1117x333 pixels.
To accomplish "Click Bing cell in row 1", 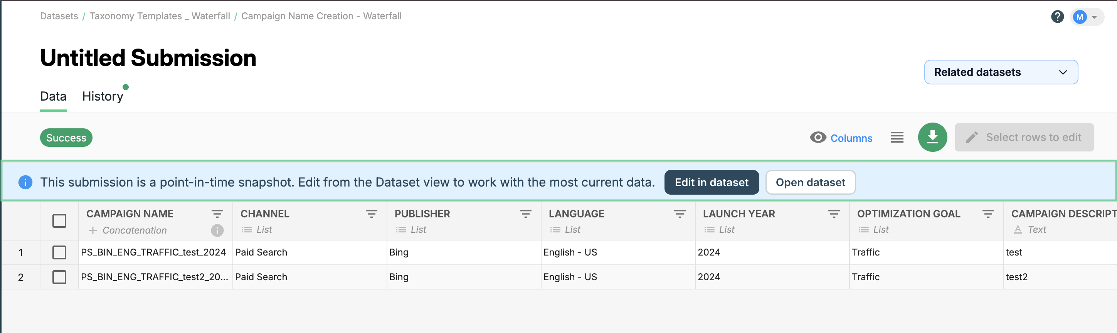I will (464, 252).
